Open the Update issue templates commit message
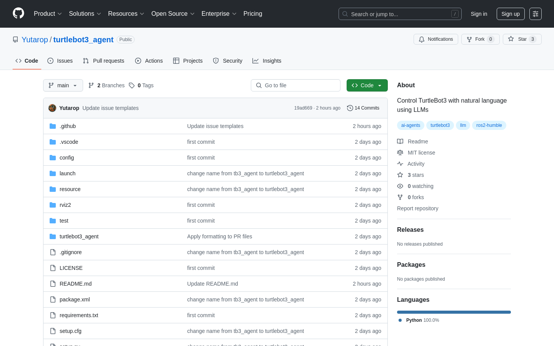The image size is (554, 346). (x=110, y=108)
